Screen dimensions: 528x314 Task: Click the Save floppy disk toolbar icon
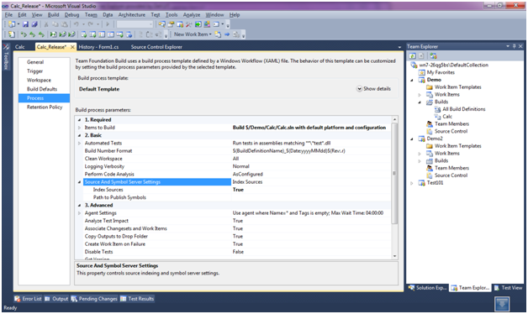coord(25,24)
